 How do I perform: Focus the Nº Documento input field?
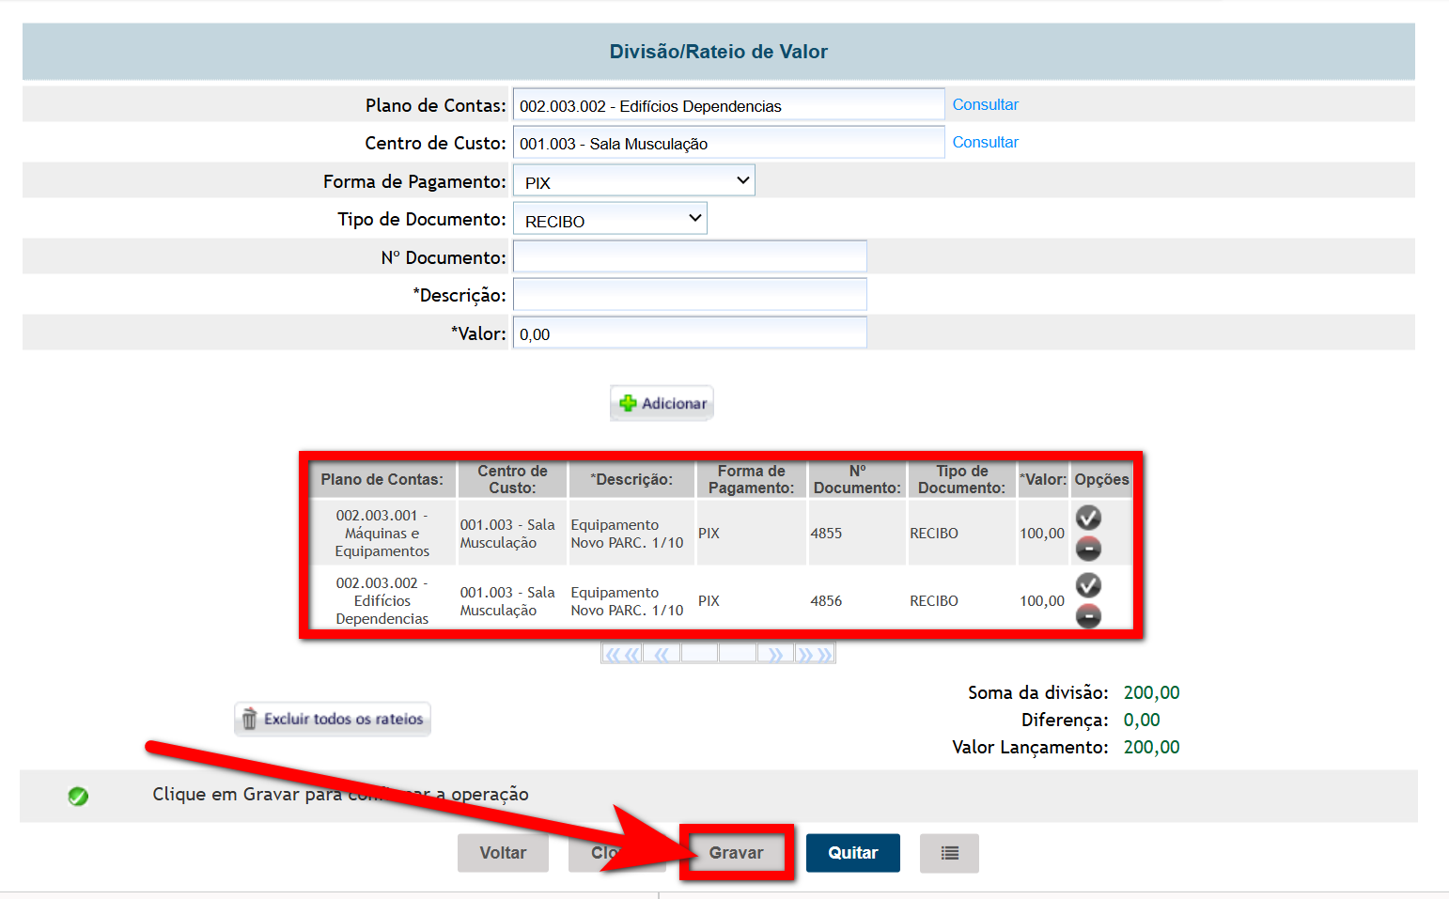click(689, 257)
